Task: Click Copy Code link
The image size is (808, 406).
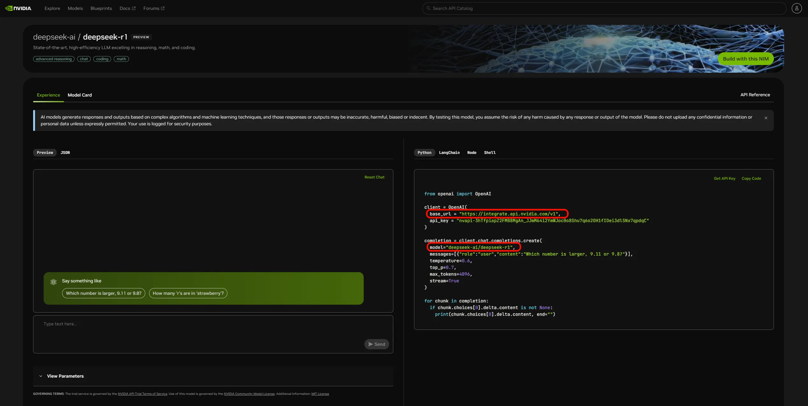Action: (751, 178)
